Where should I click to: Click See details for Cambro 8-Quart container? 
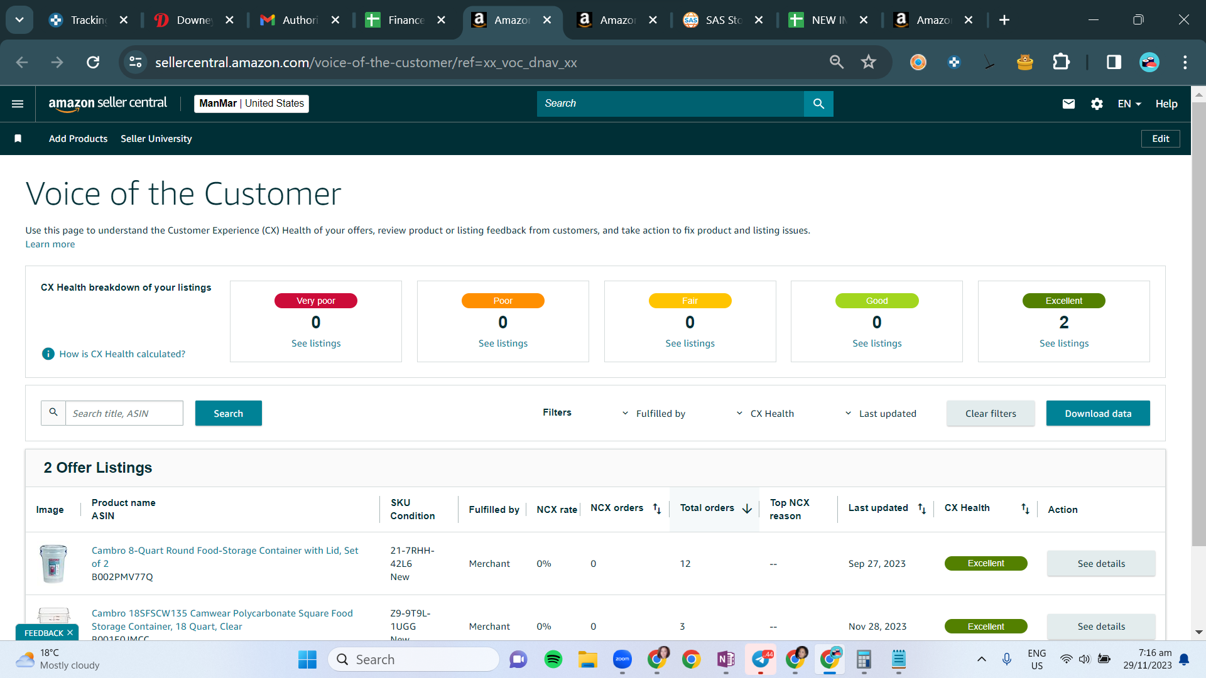tap(1101, 564)
